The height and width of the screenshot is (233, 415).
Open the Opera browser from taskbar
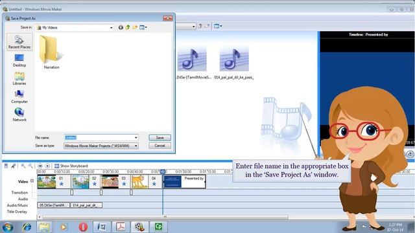(x=83, y=227)
